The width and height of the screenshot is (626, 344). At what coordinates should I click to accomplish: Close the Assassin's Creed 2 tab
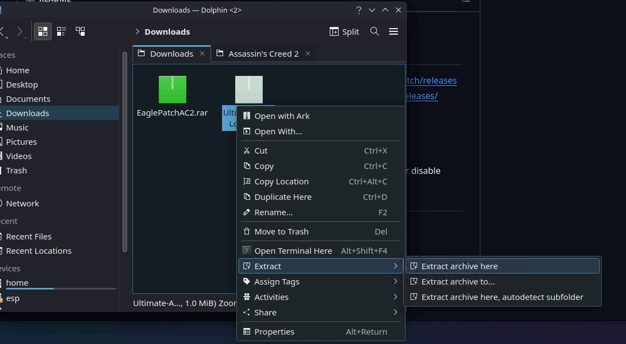click(308, 53)
